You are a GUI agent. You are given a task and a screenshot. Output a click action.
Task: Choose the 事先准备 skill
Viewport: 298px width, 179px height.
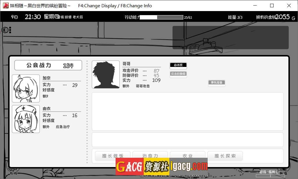click(216, 83)
